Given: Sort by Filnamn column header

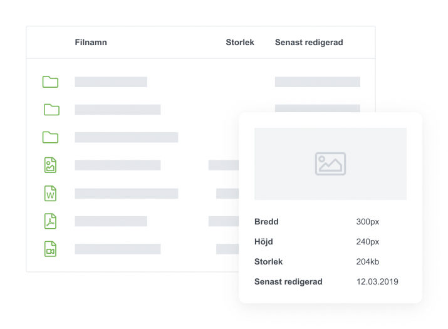Looking at the screenshot, I should [91, 43].
